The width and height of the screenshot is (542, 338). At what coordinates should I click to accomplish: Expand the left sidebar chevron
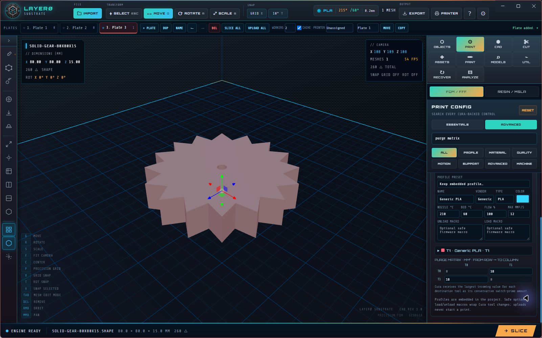click(9, 41)
